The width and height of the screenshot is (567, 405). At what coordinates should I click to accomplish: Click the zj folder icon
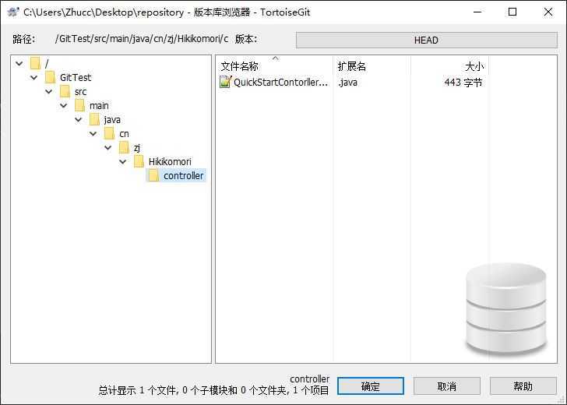point(124,147)
